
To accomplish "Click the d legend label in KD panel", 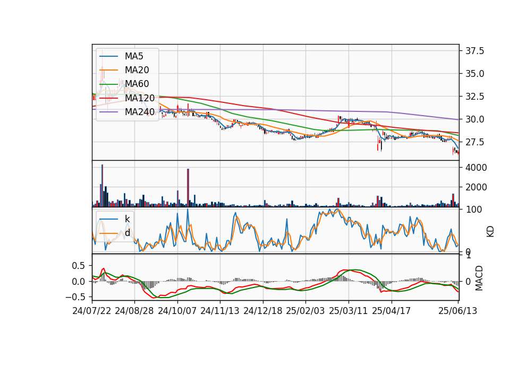I will [x=127, y=233].
